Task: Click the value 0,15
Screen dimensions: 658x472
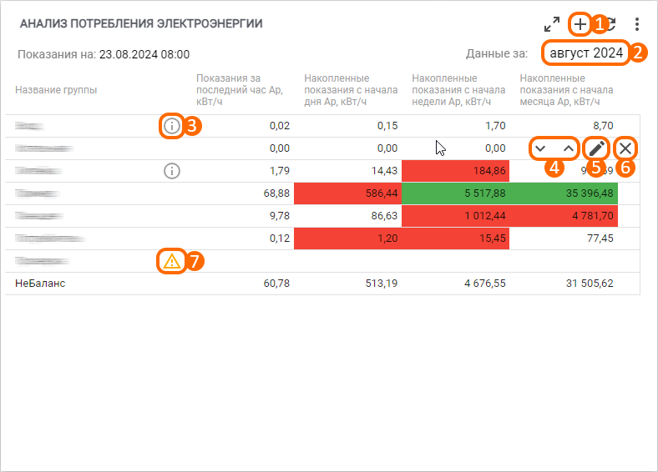Action: point(387,126)
